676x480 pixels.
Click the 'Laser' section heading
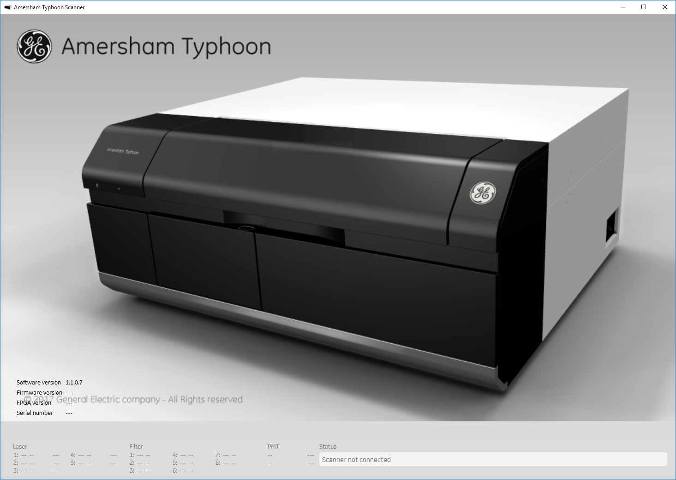[x=20, y=447]
